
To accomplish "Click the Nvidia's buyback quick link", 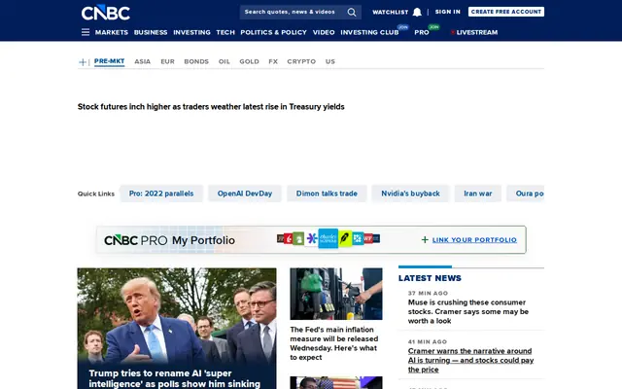I will 410,194.
